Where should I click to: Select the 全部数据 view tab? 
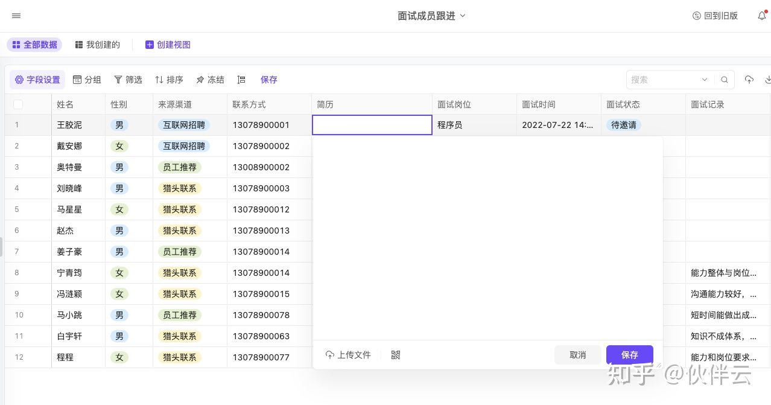tap(34, 45)
